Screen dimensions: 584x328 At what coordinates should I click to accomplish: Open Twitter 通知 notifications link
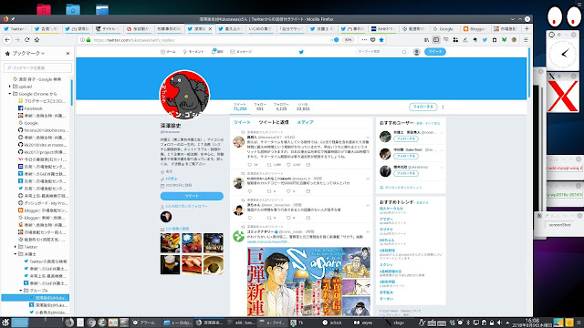coord(217,51)
